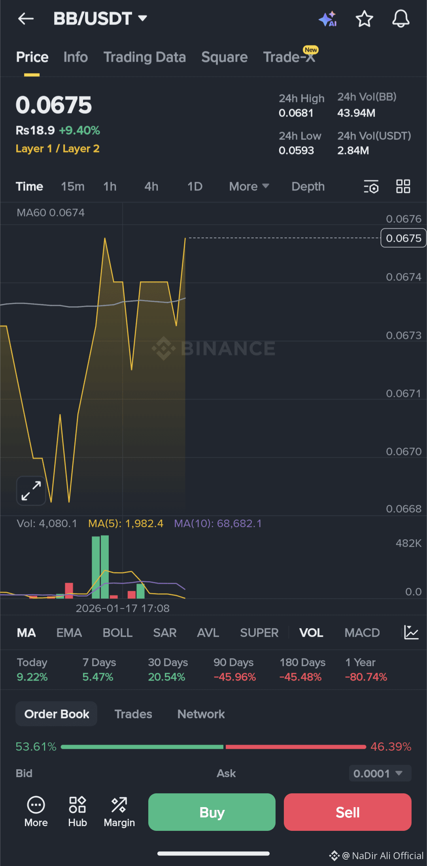Viewport: 427px width, 866px height.
Task: Tap the back arrow icon
Action: (26, 19)
